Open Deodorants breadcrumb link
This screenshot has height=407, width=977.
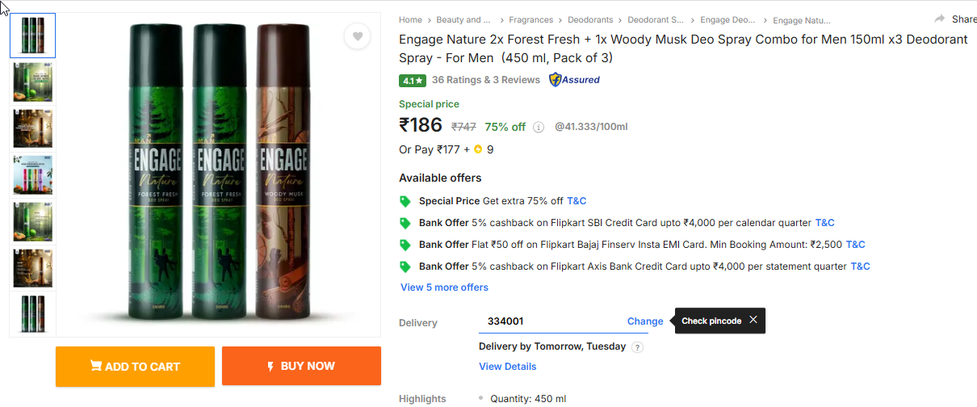[589, 20]
